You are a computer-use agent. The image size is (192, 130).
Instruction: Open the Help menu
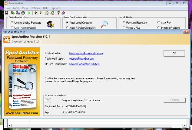(x=45, y=8)
